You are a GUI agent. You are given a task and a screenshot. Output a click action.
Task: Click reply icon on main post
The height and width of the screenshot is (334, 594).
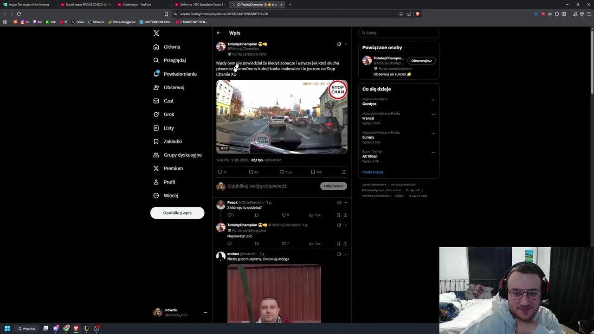pyautogui.click(x=220, y=172)
